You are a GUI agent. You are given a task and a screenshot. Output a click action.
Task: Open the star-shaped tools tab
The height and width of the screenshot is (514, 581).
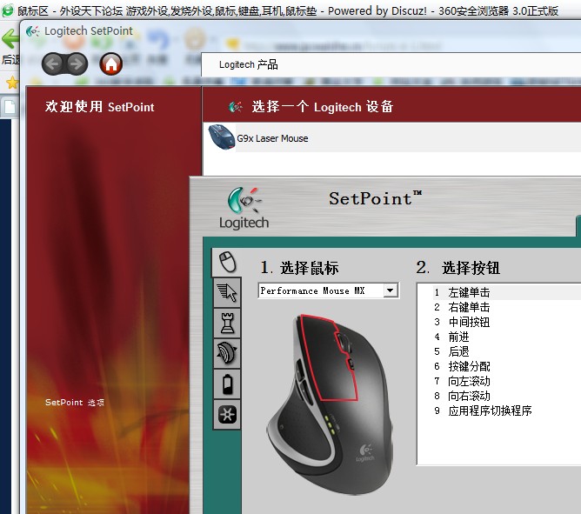(x=227, y=414)
